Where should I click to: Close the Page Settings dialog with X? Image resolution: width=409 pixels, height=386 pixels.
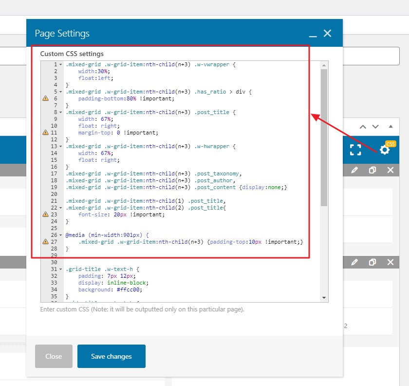tap(327, 33)
